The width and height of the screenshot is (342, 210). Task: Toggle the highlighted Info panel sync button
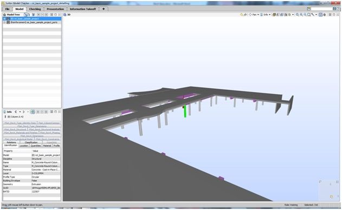pos(33,111)
